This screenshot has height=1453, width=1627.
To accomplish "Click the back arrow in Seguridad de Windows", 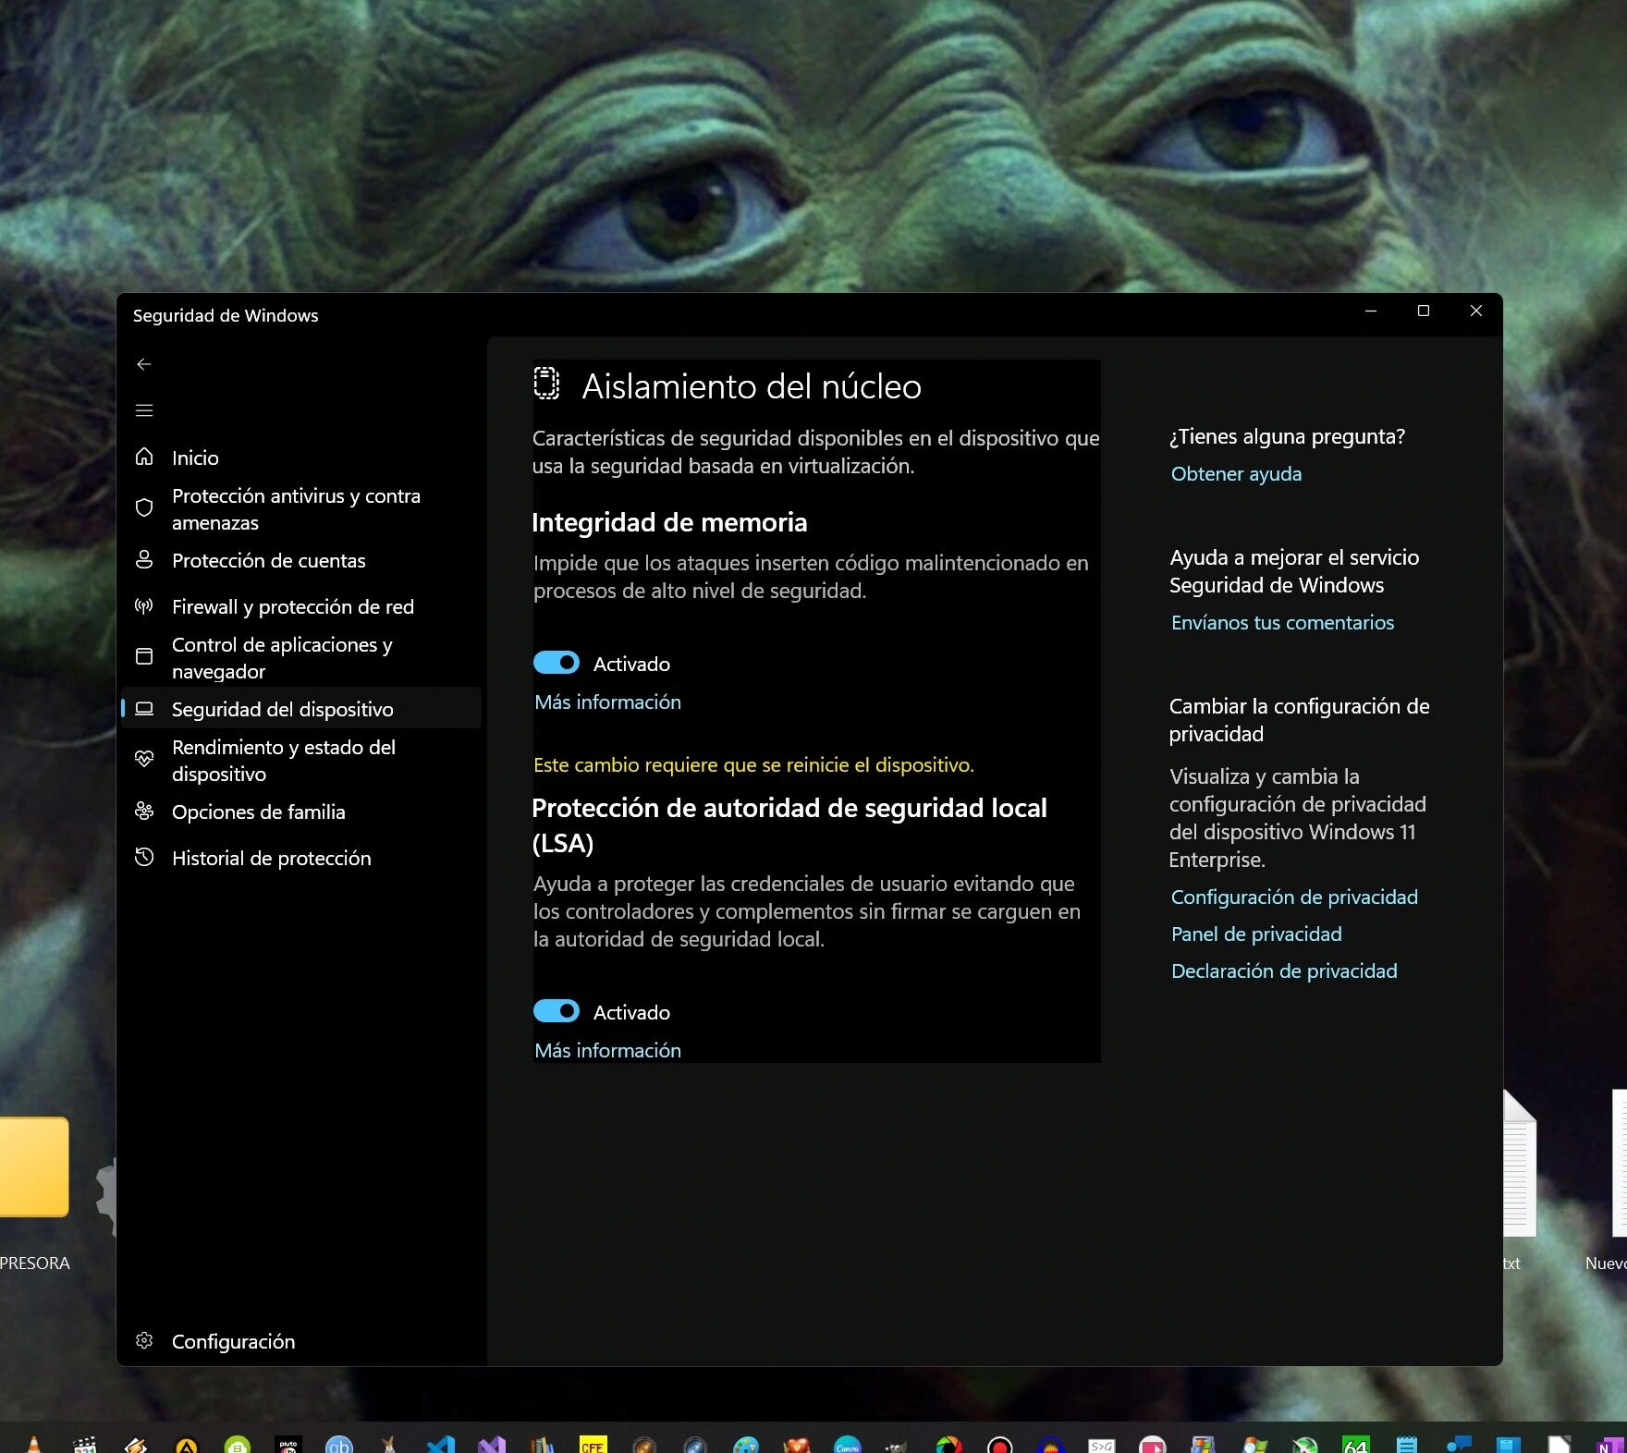I will [x=144, y=364].
